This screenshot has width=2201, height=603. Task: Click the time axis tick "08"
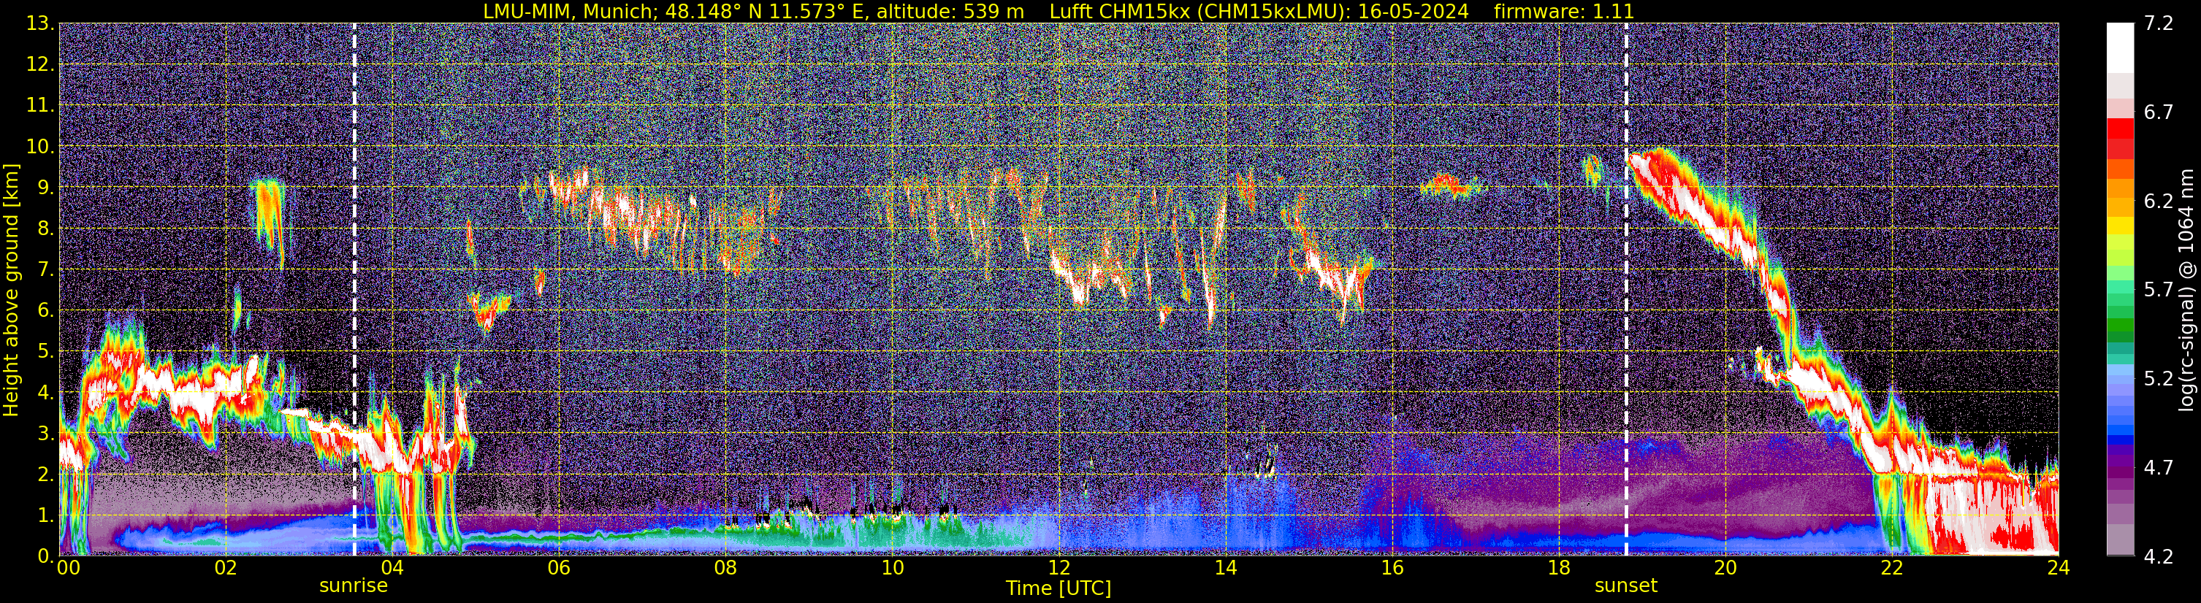coord(725,568)
